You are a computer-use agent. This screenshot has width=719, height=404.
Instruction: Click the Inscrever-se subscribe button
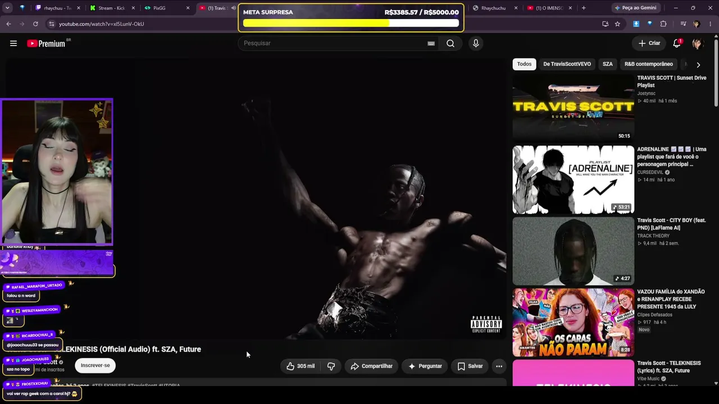click(x=95, y=365)
